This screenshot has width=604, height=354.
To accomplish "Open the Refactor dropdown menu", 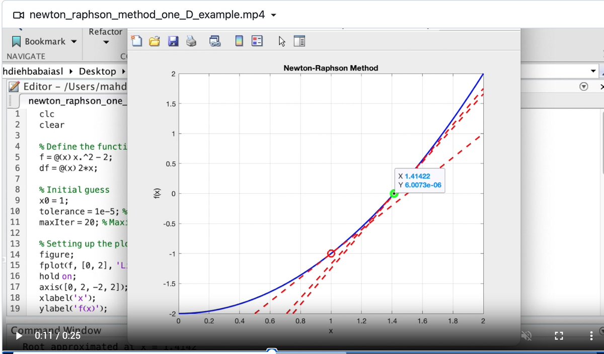I will pos(106,43).
